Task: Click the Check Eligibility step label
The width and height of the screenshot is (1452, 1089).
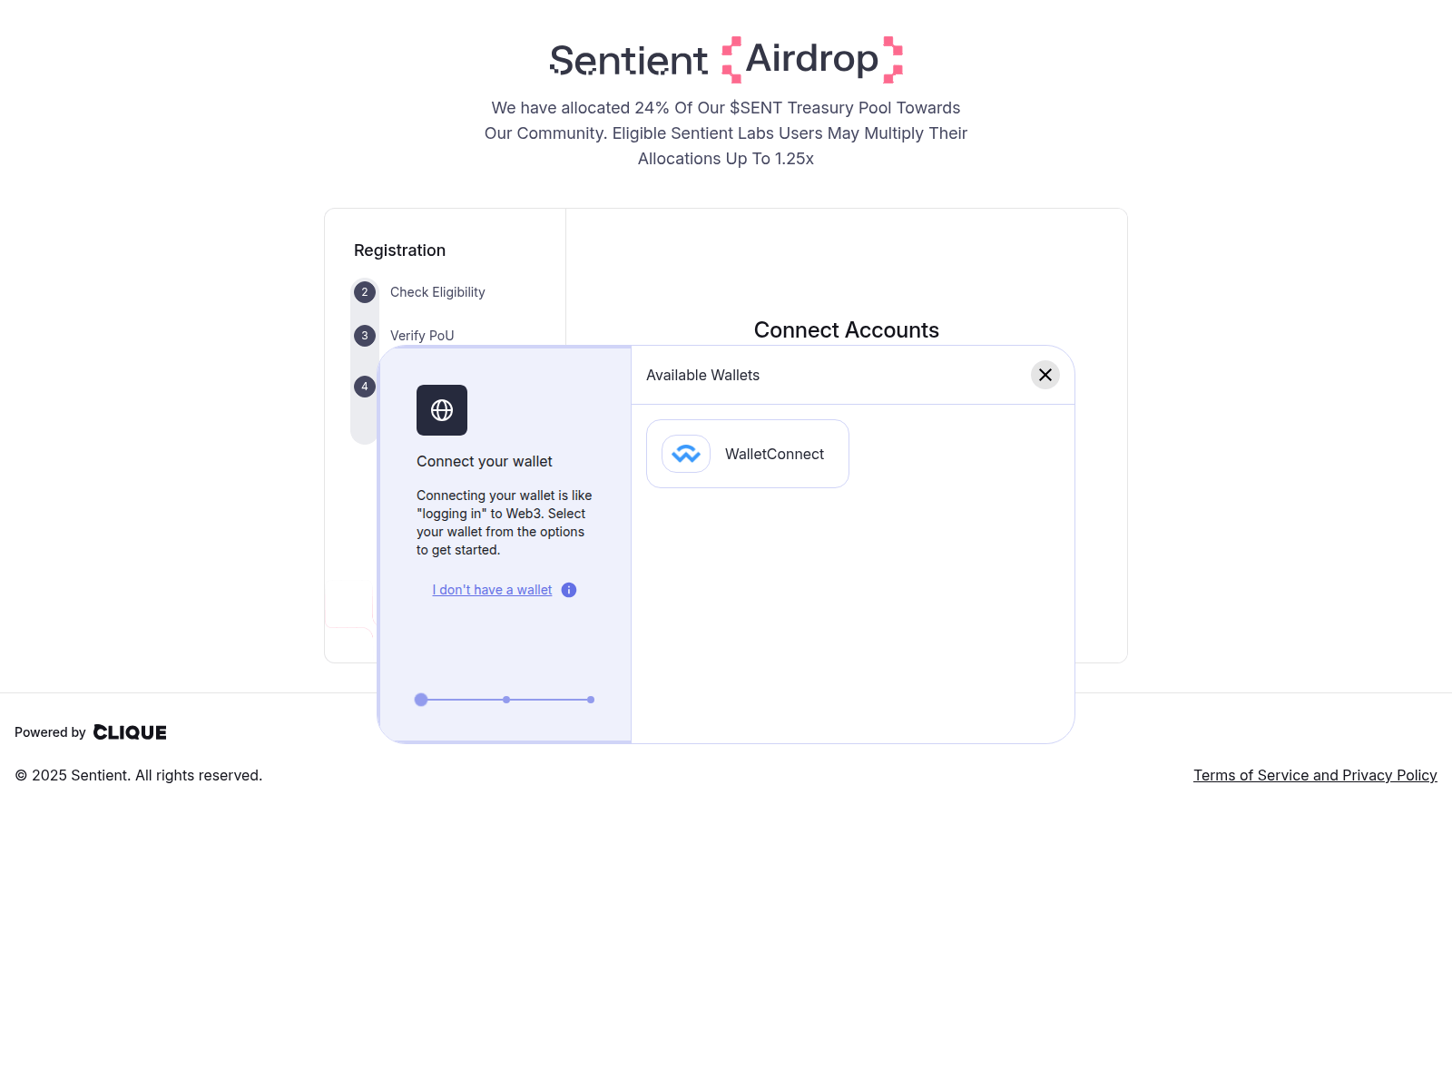Action: (x=437, y=291)
